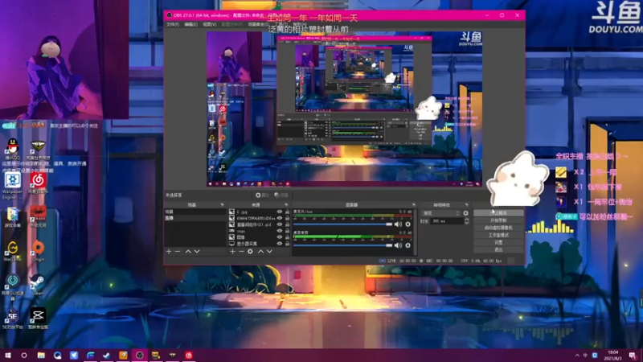The height and width of the screenshot is (362, 643).
Task: Click the 退出 exit button in Controls
Action: 498,249
